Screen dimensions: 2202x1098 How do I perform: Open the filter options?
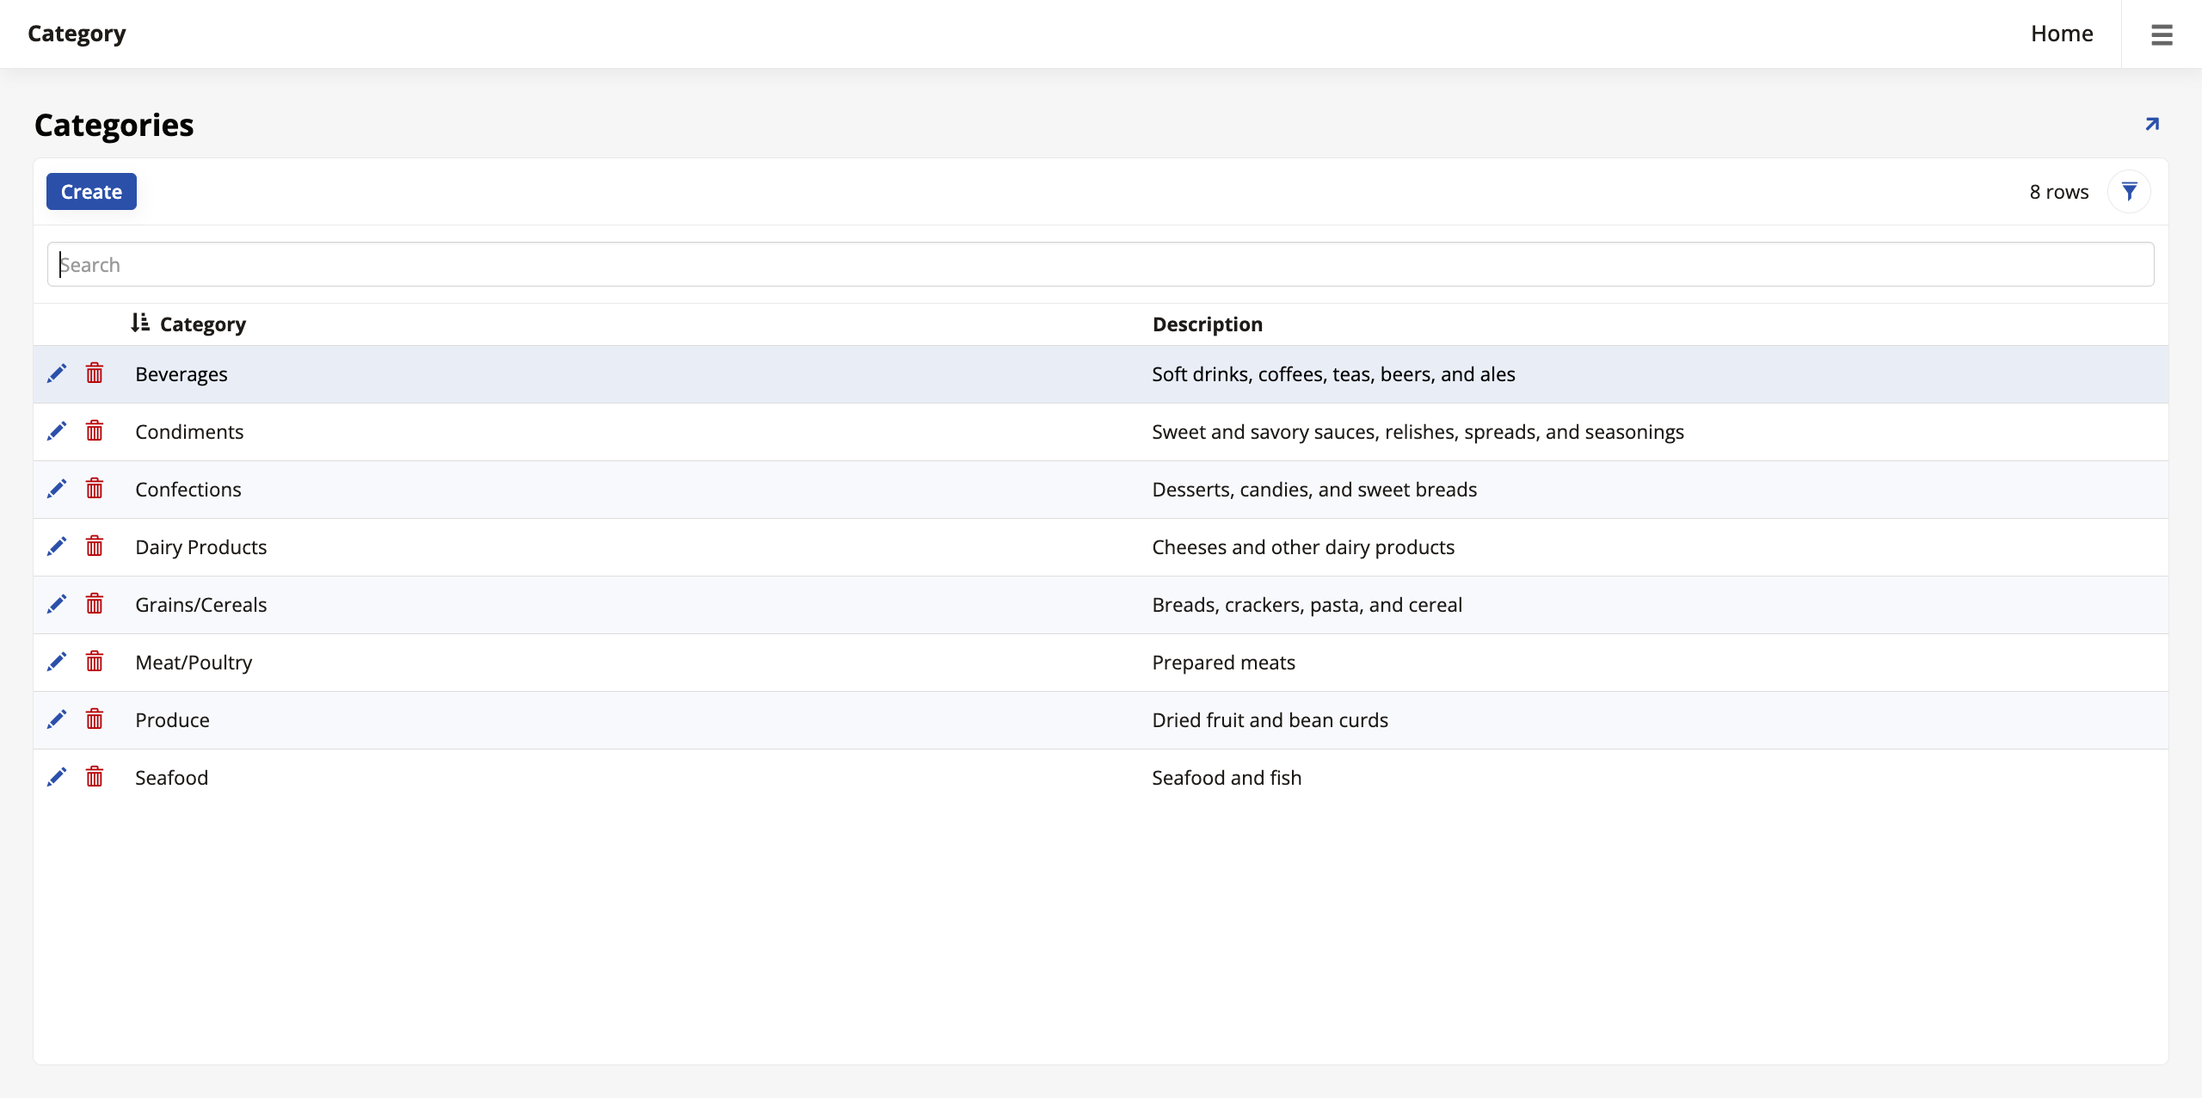pyautogui.click(x=2129, y=191)
